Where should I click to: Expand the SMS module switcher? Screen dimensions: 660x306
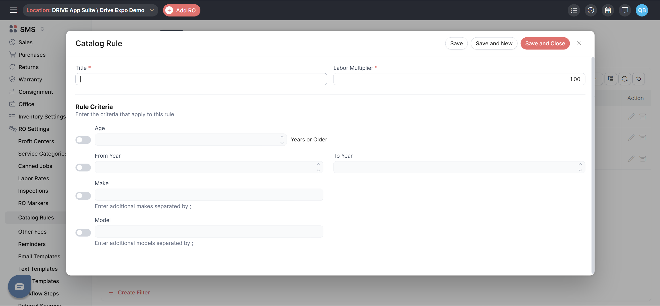(x=42, y=29)
